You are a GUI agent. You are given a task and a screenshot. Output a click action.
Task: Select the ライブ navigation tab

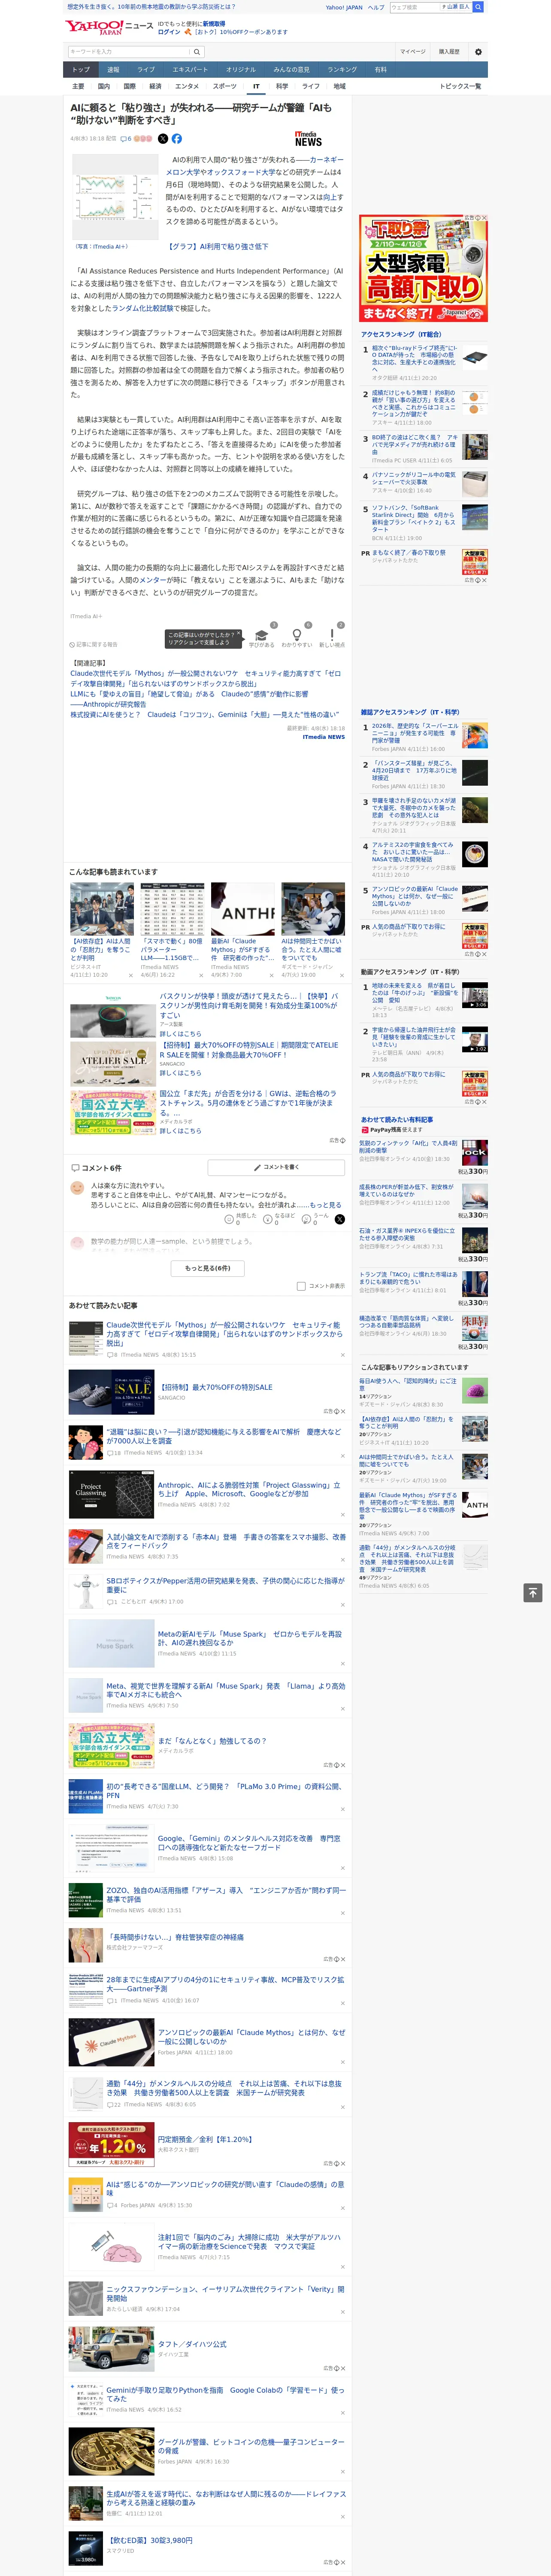[146, 70]
